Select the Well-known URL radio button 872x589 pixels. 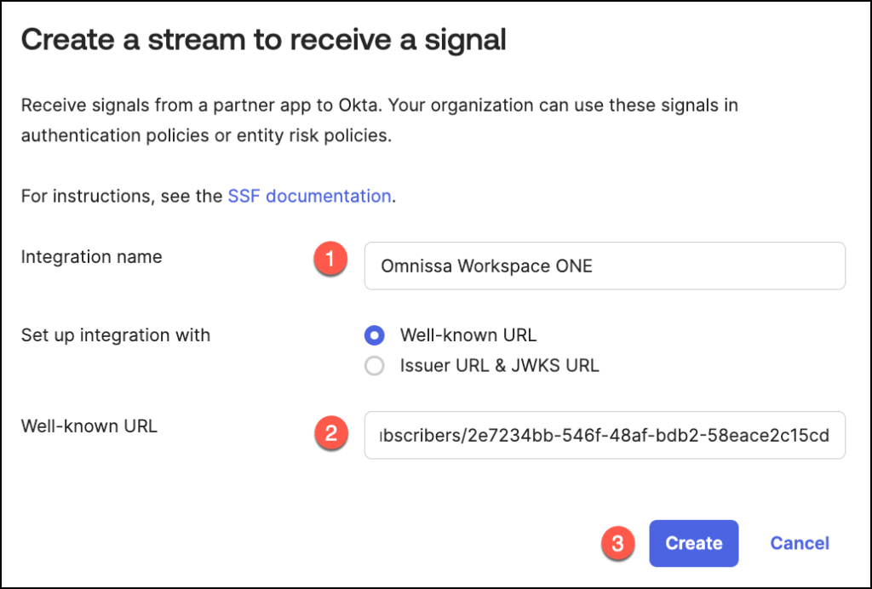pyautogui.click(x=374, y=335)
